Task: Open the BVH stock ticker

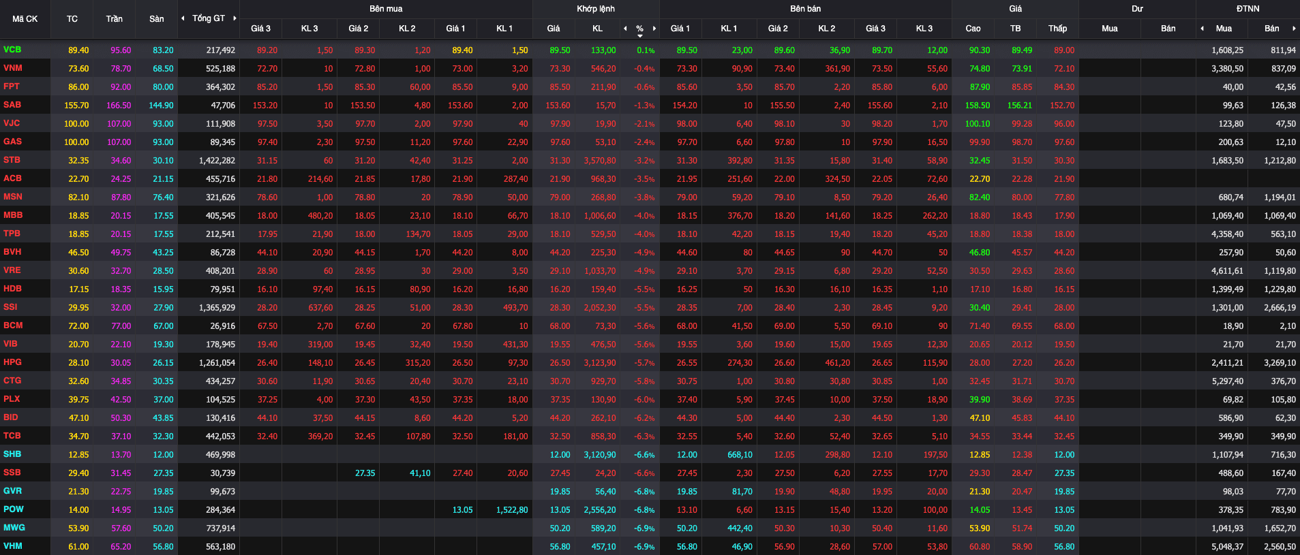Action: coord(12,252)
